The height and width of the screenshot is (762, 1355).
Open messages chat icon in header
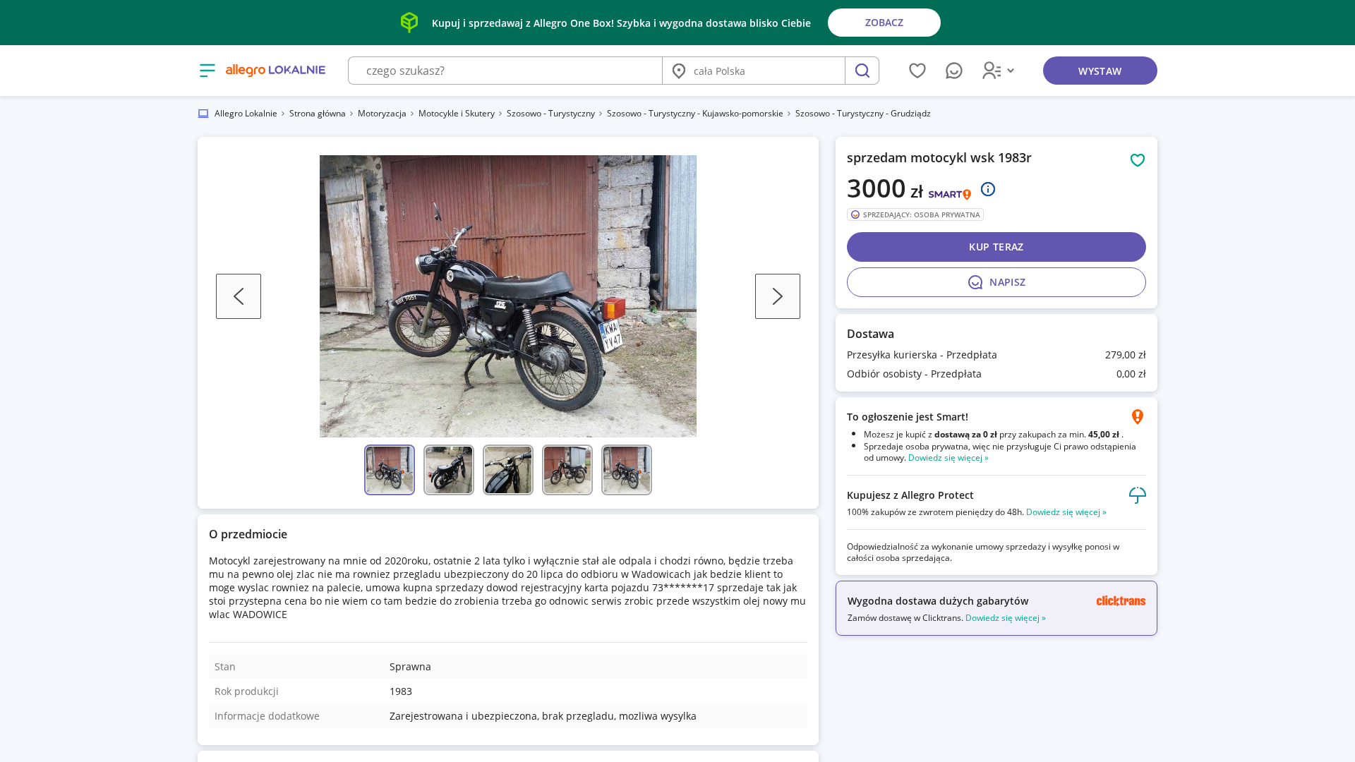coord(954,71)
